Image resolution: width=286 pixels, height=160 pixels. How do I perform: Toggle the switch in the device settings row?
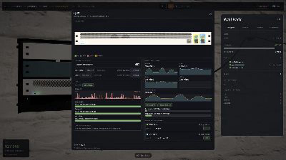pyautogui.click(x=137, y=64)
